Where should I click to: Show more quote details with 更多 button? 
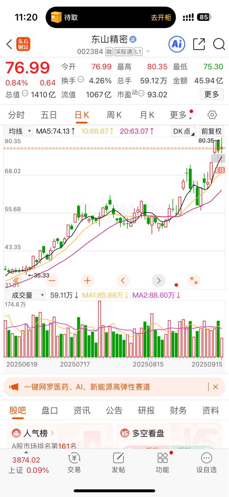pyautogui.click(x=212, y=94)
